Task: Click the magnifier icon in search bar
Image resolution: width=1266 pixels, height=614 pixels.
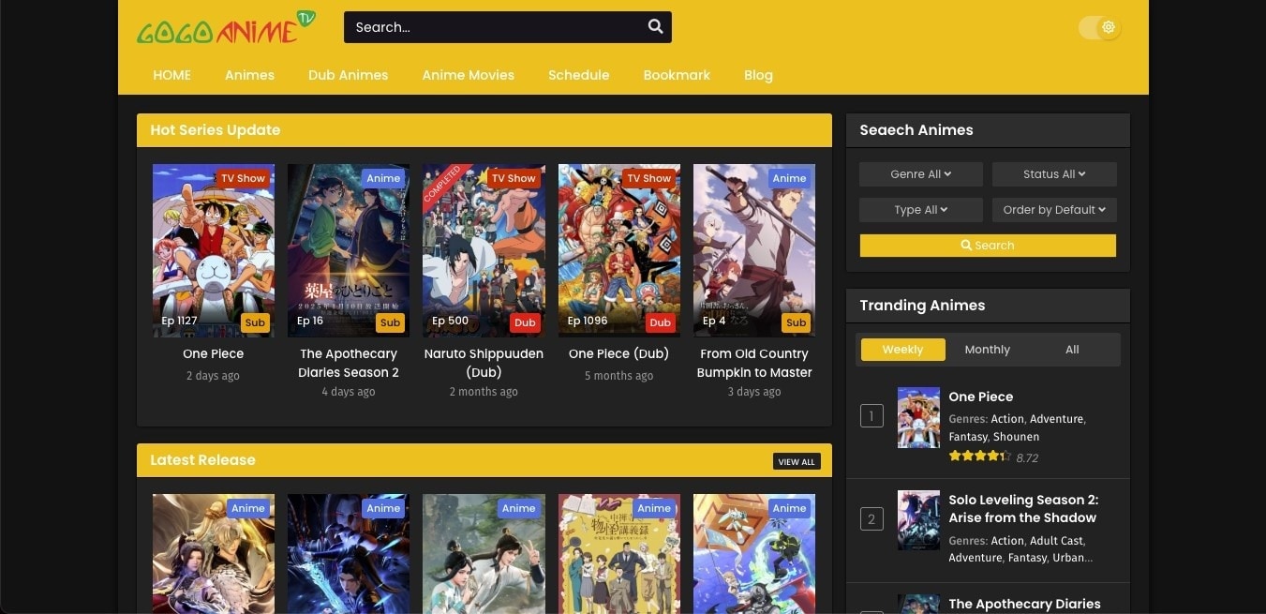Action: click(x=655, y=26)
